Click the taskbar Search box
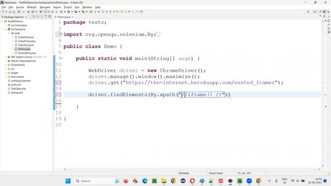331x186 pixels. click(x=97, y=181)
